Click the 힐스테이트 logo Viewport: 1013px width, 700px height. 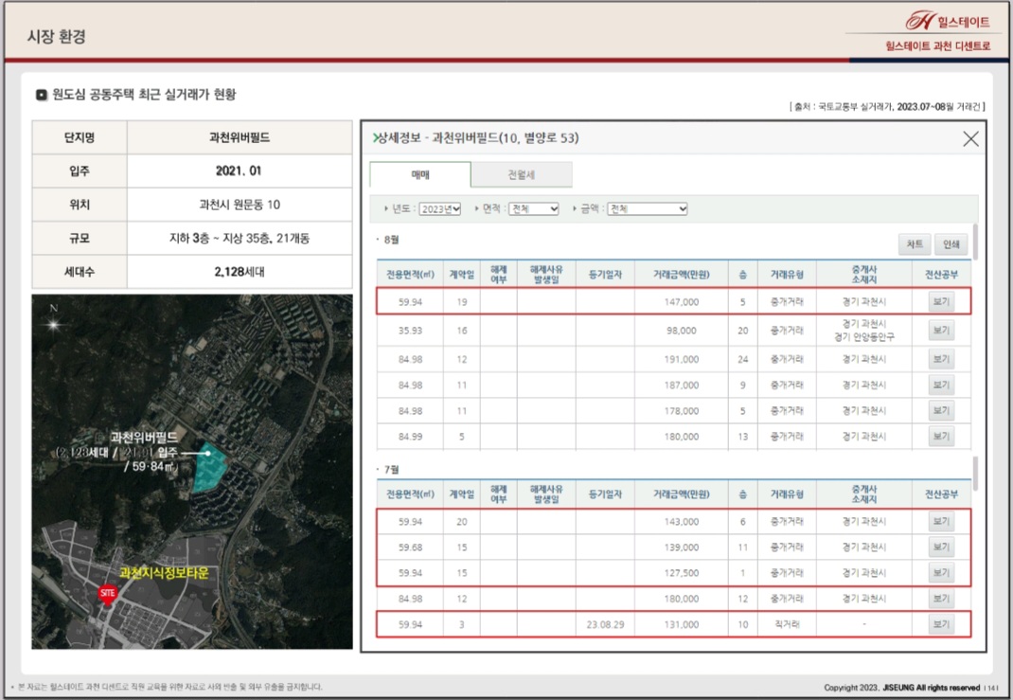[x=947, y=22]
